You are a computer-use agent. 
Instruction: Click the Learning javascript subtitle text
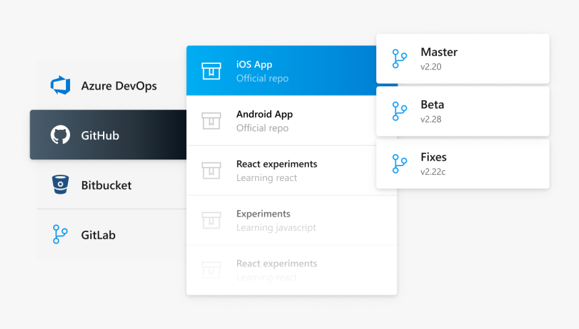(276, 227)
